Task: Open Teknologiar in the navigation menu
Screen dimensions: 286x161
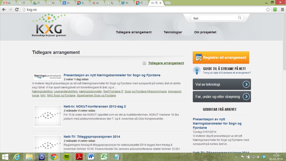Action: tap(173, 32)
